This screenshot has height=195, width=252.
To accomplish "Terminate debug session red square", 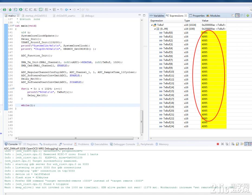I will pos(218,144).
